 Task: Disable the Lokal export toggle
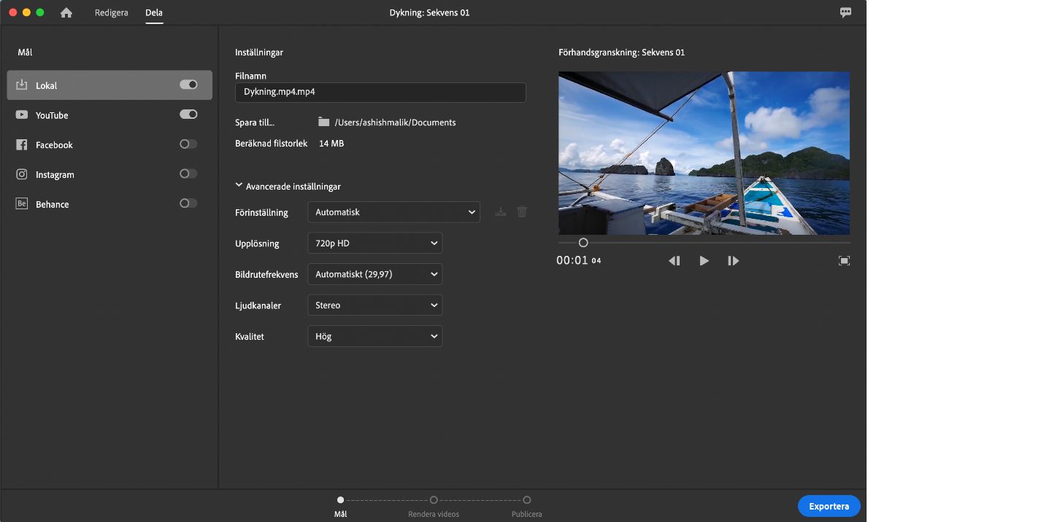(x=188, y=85)
